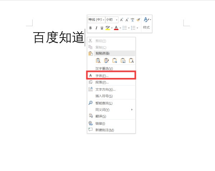Click the grow font size icon

coord(121,20)
